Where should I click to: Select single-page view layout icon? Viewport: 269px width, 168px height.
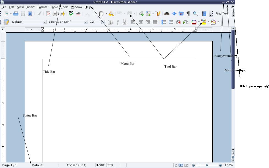[176, 165]
